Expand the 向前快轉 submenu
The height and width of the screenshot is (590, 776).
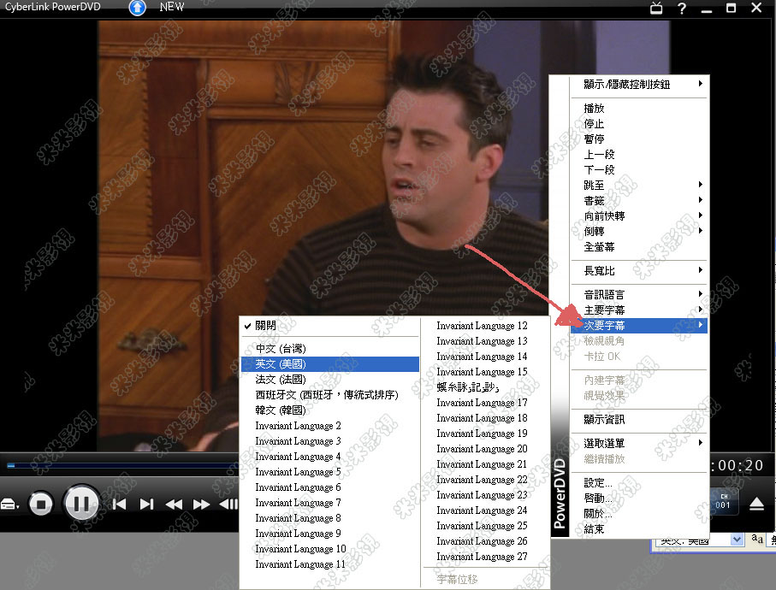[x=639, y=215]
